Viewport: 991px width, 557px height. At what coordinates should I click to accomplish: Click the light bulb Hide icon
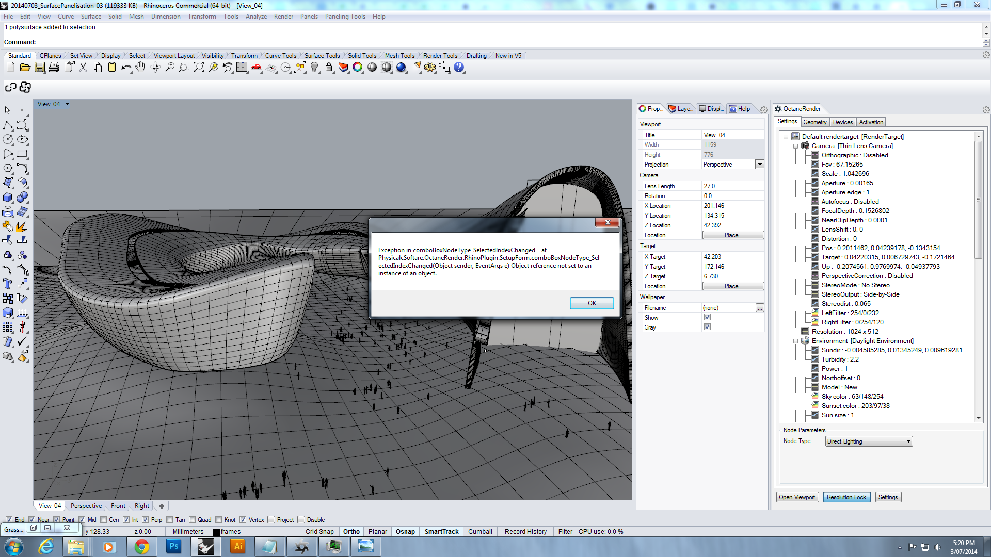(x=314, y=68)
